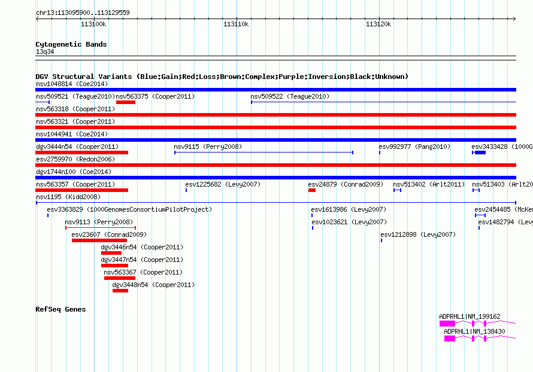Click the 13q34 cytogenetic band line

275,56
